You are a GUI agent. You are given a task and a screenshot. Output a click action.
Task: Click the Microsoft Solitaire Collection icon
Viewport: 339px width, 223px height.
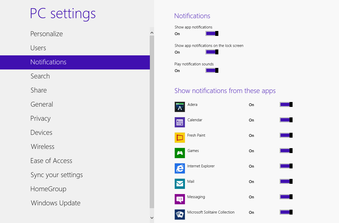point(180,215)
